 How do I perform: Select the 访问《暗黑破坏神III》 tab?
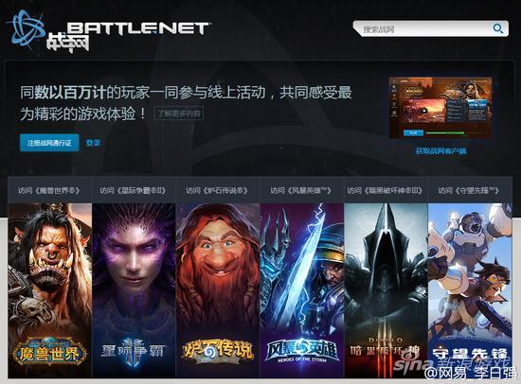(x=386, y=190)
